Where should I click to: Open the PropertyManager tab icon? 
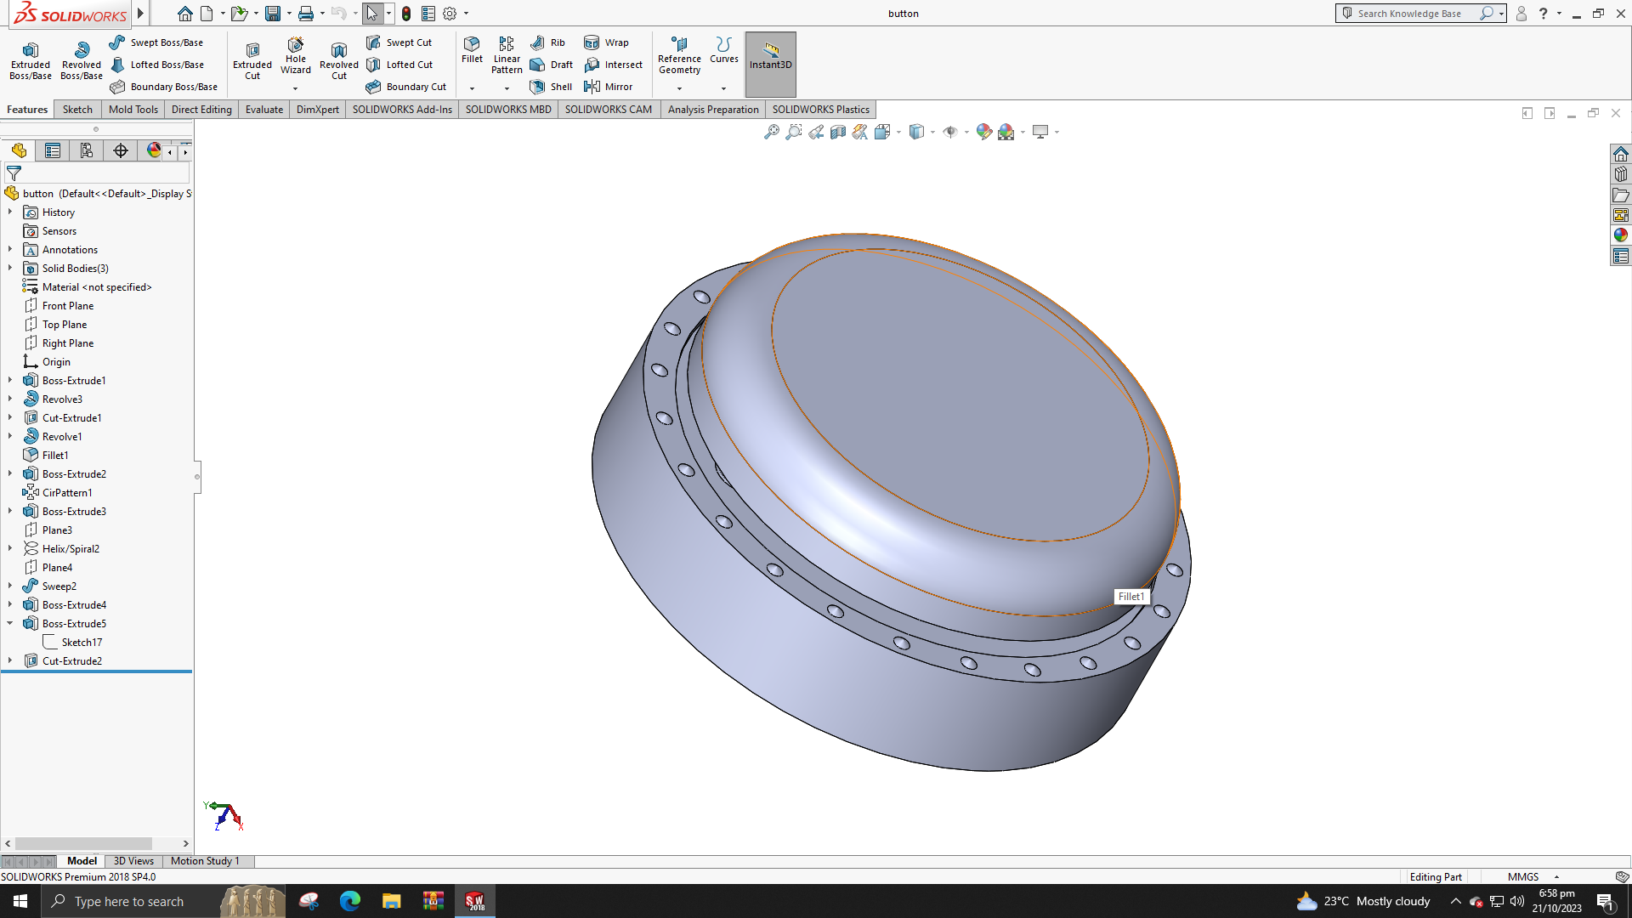click(x=53, y=150)
